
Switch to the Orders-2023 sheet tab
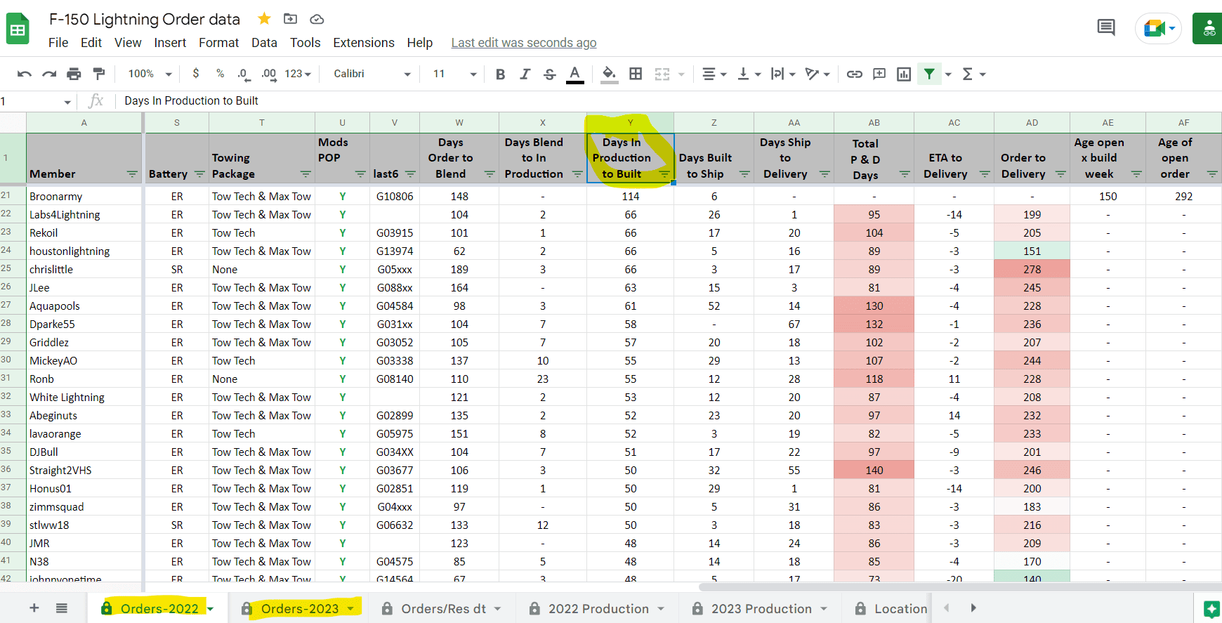[300, 608]
